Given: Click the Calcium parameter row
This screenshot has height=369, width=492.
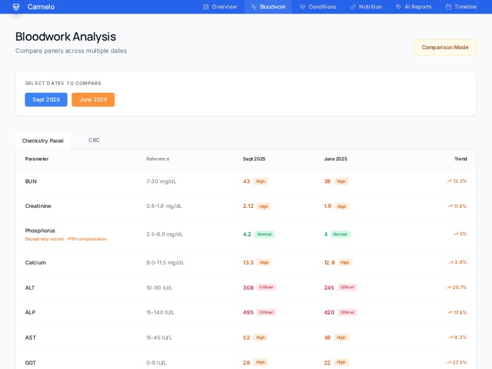Looking at the screenshot, I should (x=36, y=263).
